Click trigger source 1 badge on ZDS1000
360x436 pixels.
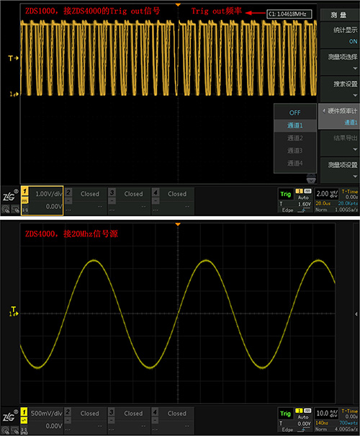coord(299,191)
